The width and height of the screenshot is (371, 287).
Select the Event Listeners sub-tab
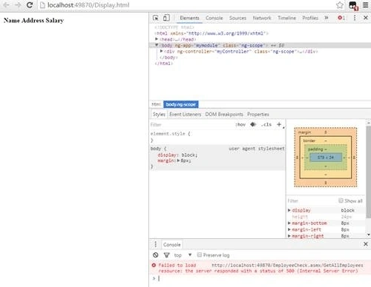tap(185, 114)
